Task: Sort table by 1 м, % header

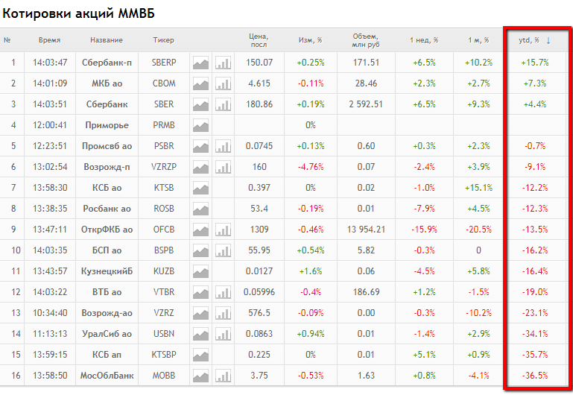Action: tap(478, 40)
